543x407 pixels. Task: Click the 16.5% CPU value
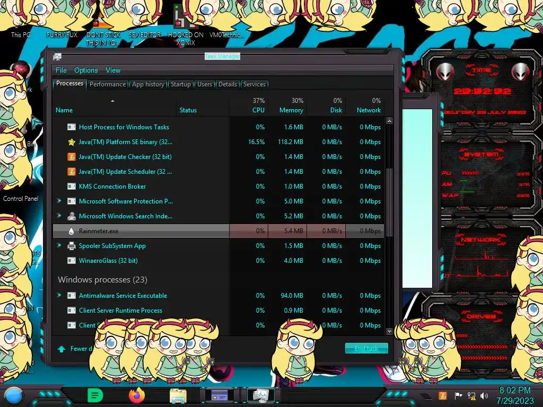pyautogui.click(x=256, y=142)
